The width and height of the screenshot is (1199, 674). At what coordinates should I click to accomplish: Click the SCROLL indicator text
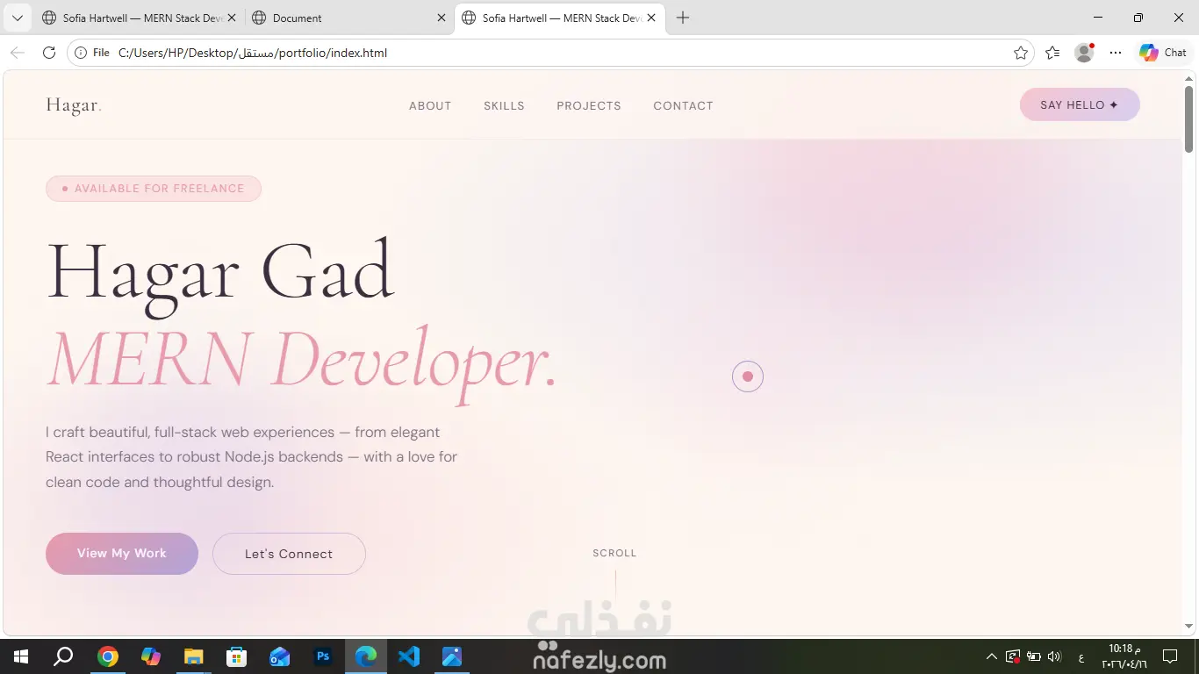(x=614, y=553)
